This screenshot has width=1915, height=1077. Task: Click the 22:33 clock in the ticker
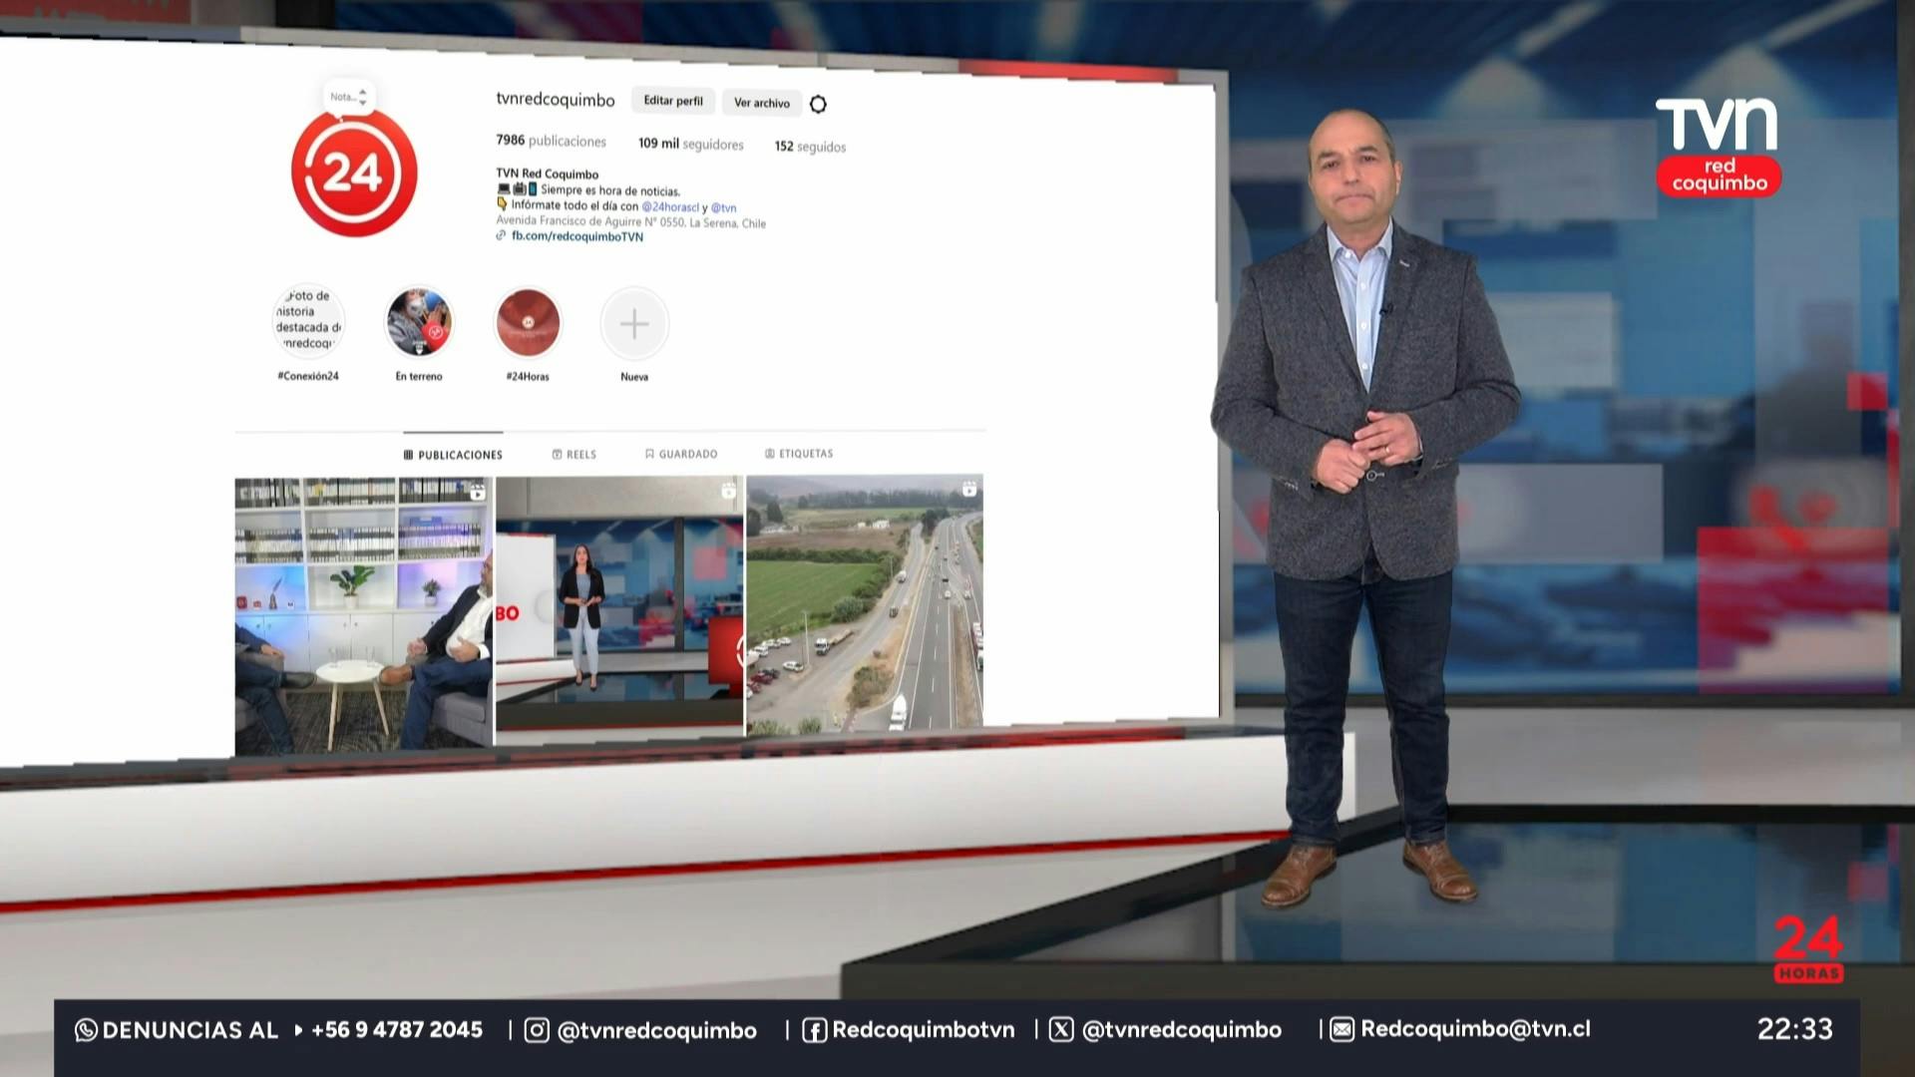pos(1795,1029)
